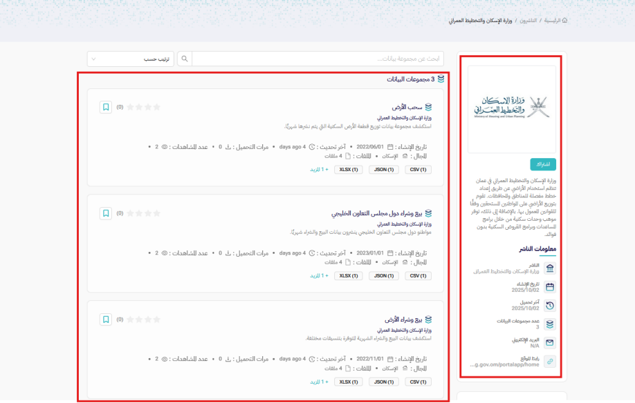Select CSV (1) format of سحب الأرض
The image size is (635, 403).
coord(417,169)
